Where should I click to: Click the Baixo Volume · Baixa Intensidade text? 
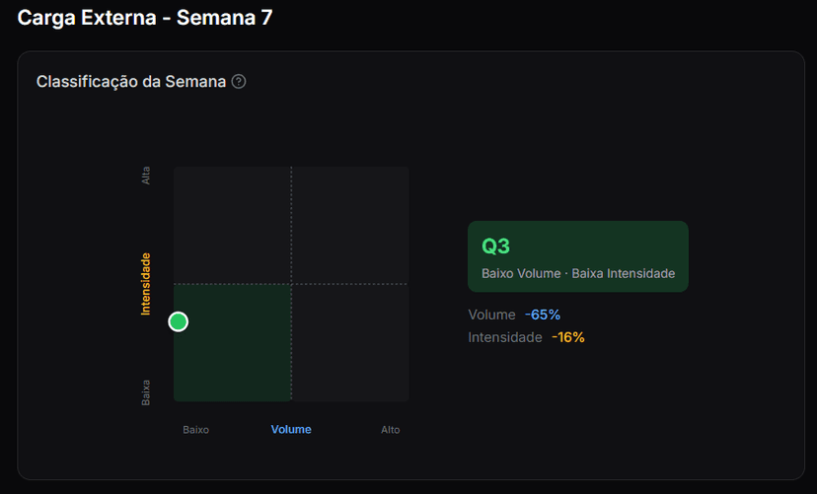pos(578,273)
